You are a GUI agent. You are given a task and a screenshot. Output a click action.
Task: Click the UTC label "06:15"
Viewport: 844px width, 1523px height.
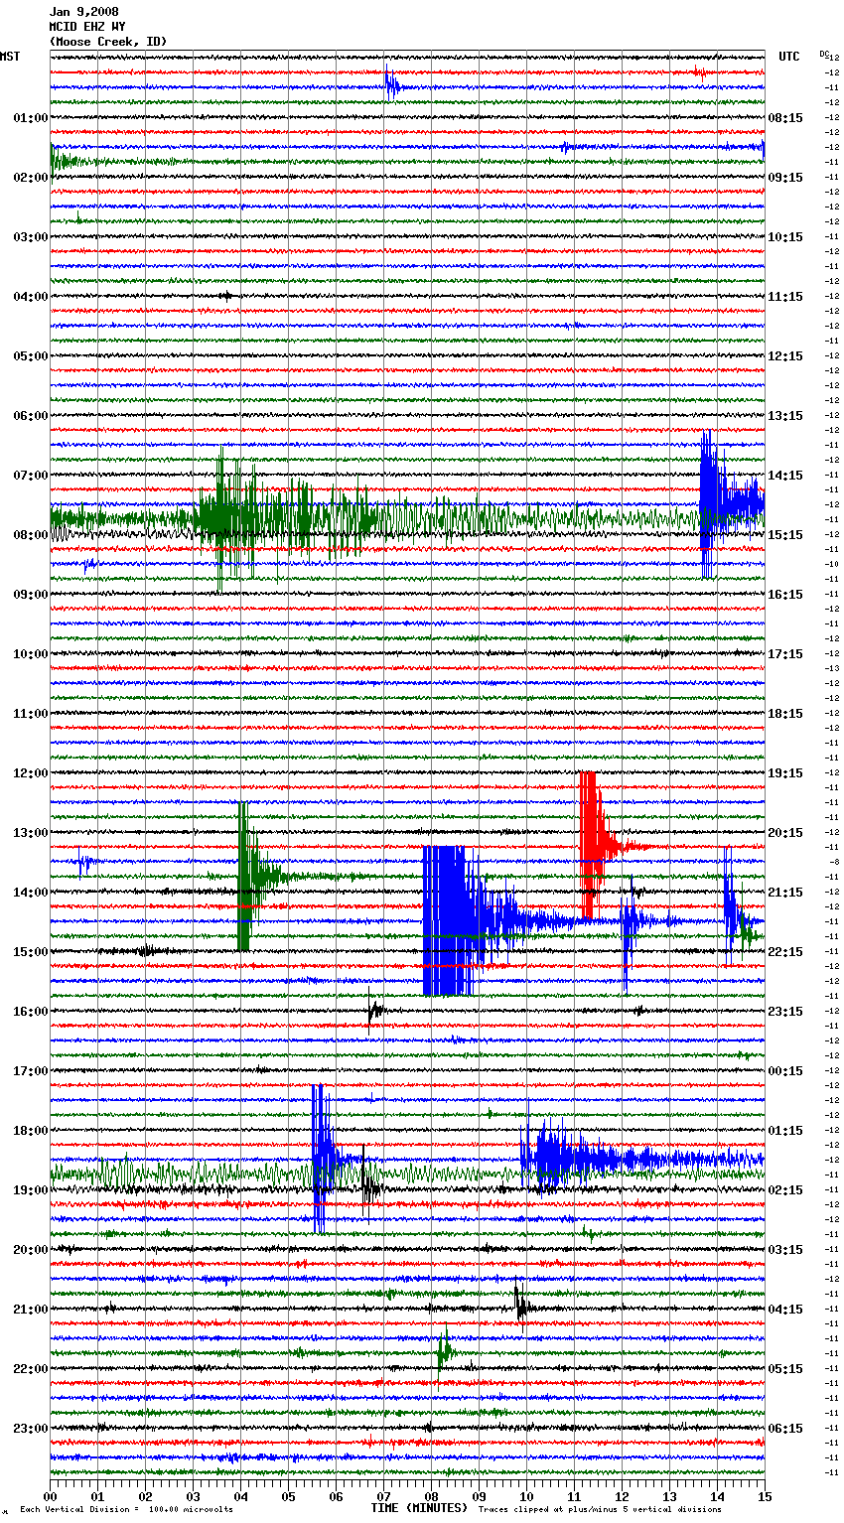pyautogui.click(x=785, y=1428)
